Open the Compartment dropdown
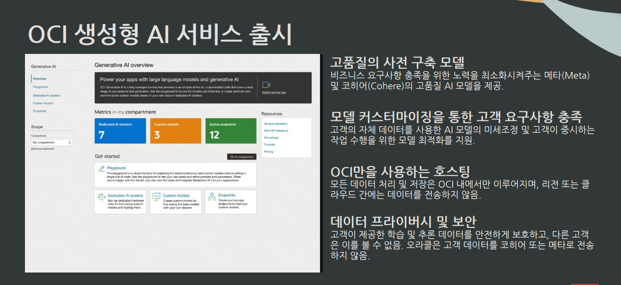Screen dimensions: 621x285 [x=51, y=142]
